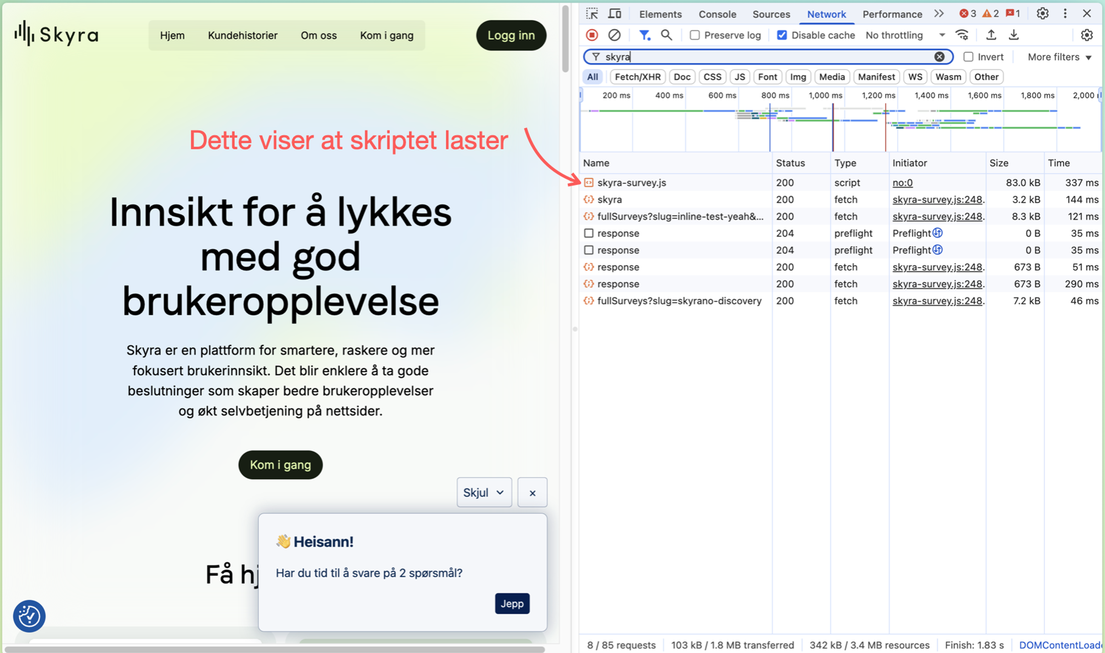Enable Preserve log checkbox
Viewport: 1105px width, 653px height.
tap(695, 35)
